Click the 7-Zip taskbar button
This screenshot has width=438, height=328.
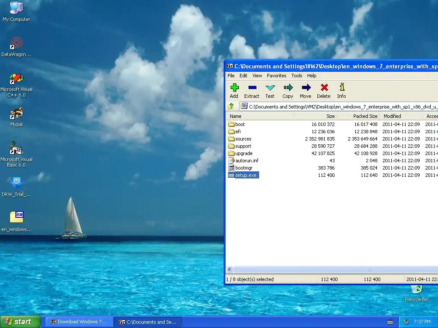(x=148, y=322)
